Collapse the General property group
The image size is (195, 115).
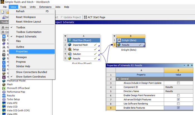118,79
